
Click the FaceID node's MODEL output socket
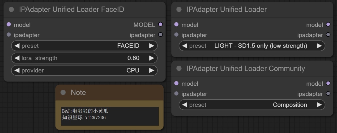coord(160,25)
